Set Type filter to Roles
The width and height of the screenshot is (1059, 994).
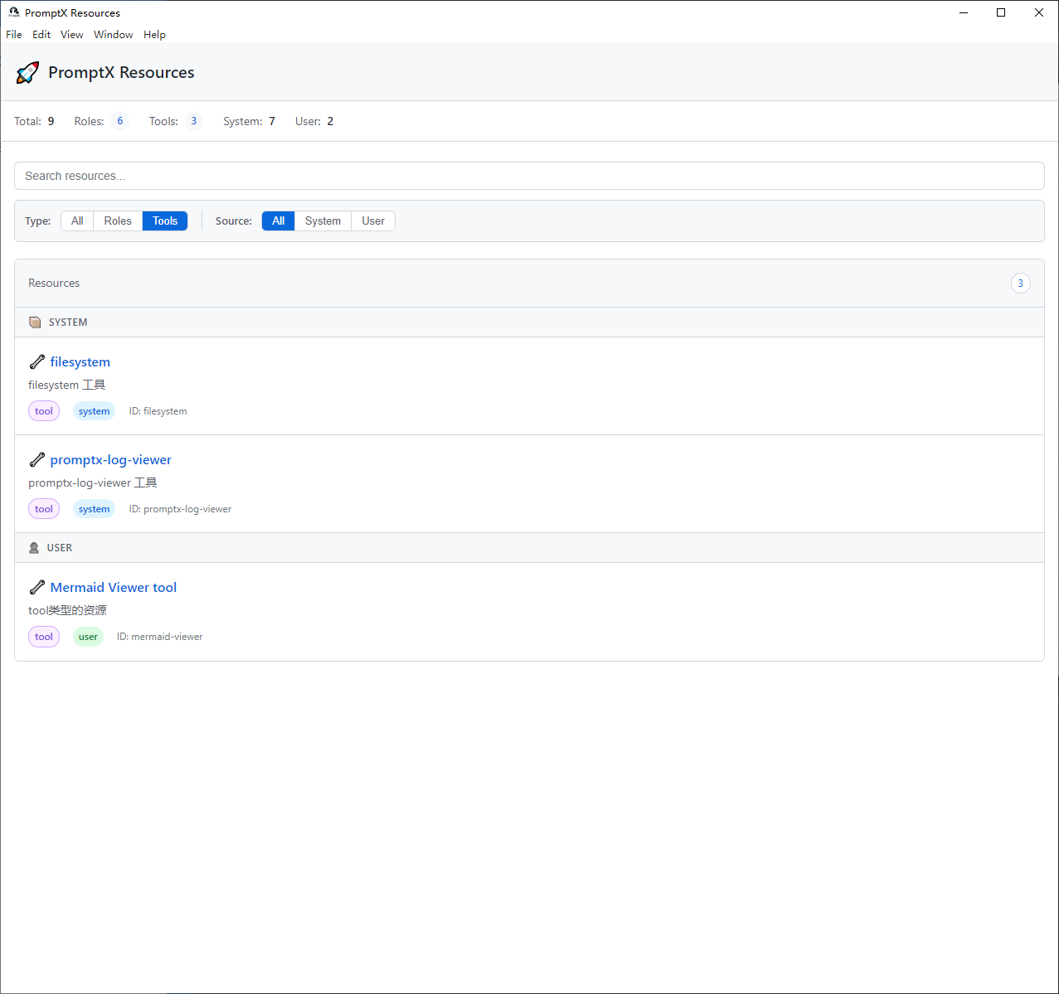(118, 221)
